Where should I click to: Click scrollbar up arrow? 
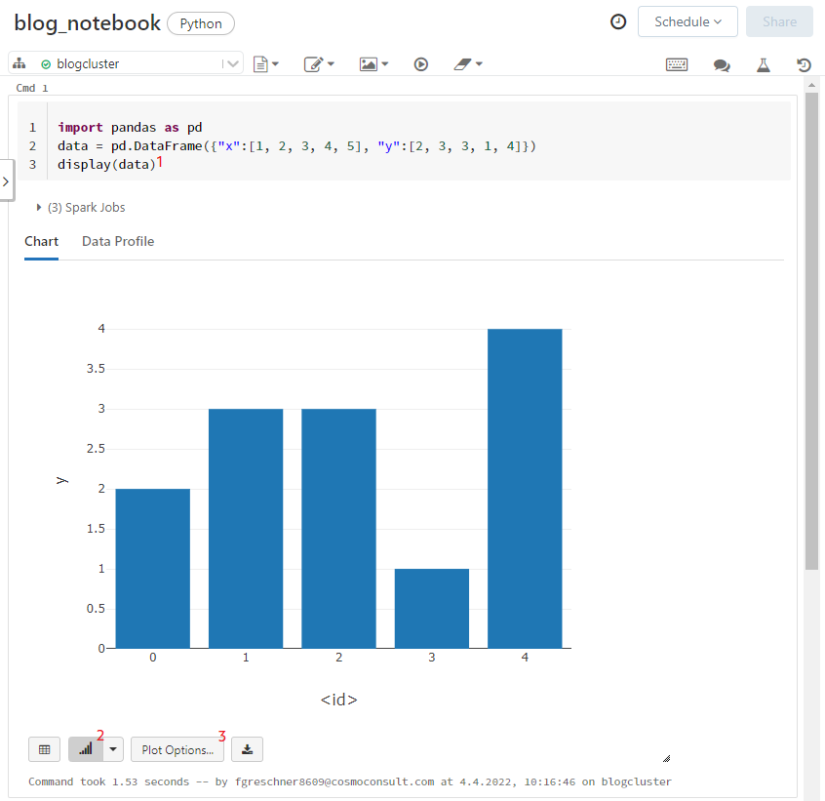[811, 85]
